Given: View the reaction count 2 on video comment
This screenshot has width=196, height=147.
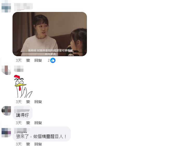Looking at the screenshot, I should (x=49, y=60).
